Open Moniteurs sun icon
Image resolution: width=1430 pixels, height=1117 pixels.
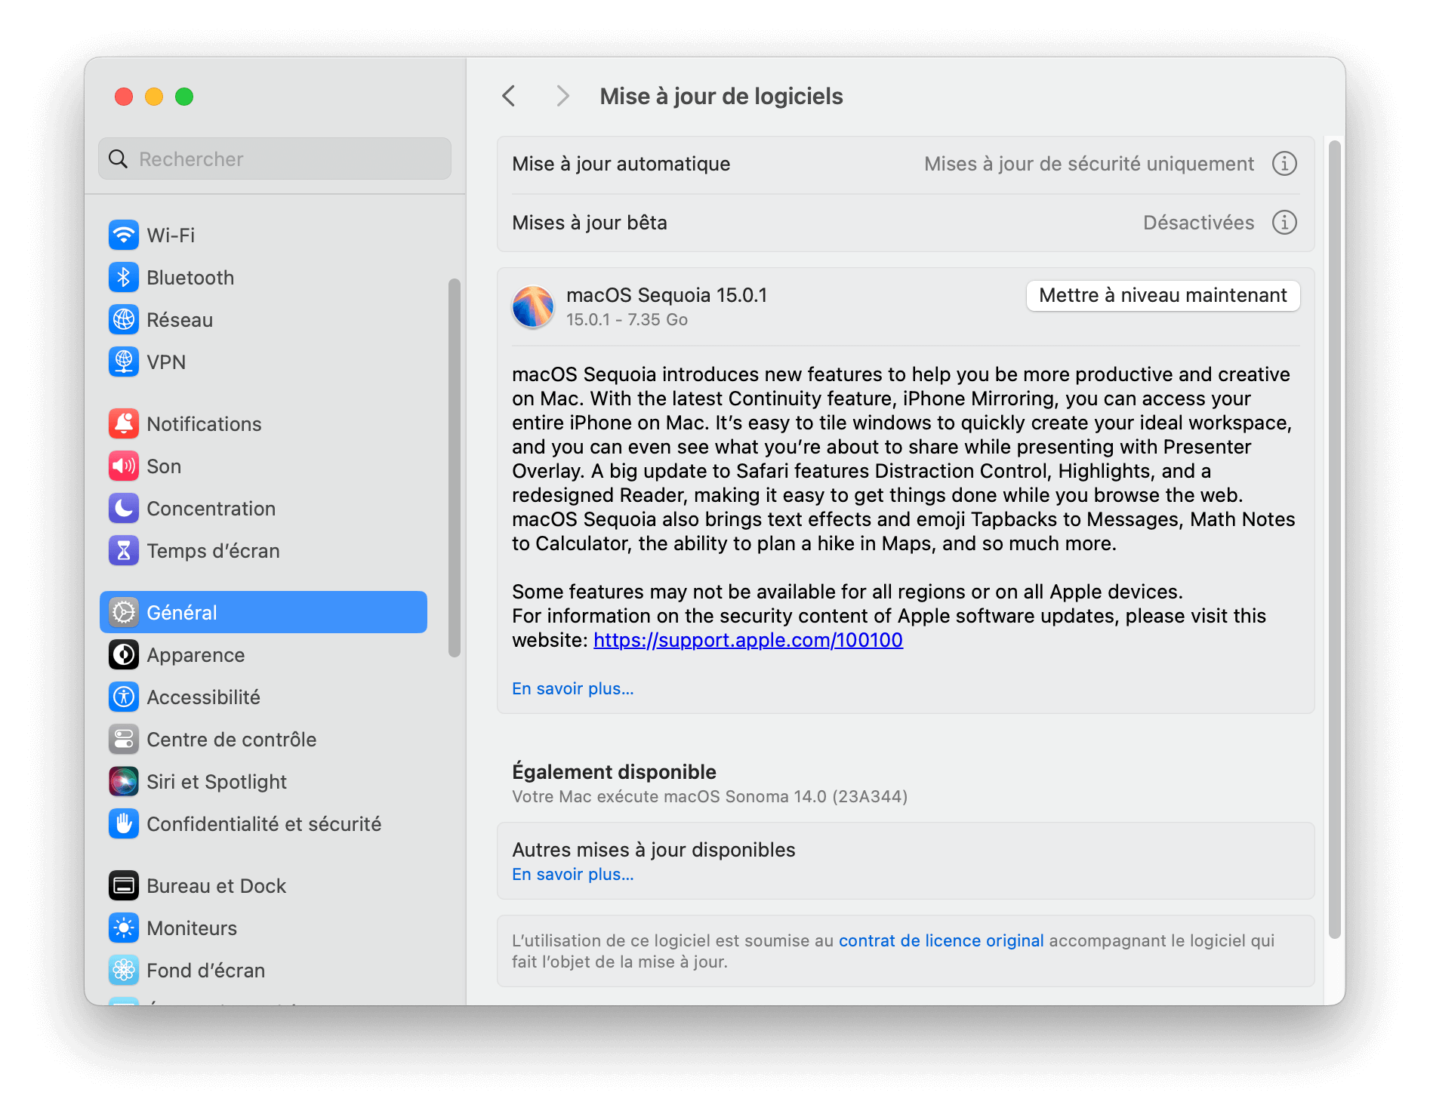(x=124, y=928)
